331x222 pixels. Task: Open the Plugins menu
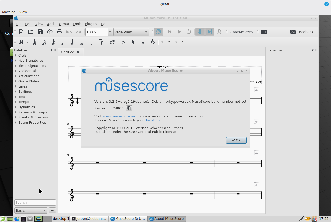point(91,24)
